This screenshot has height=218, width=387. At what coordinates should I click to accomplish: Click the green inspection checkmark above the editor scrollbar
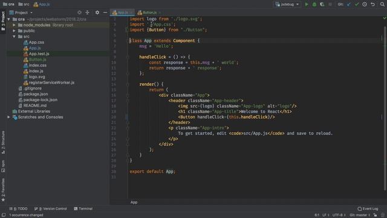(x=385, y=18)
